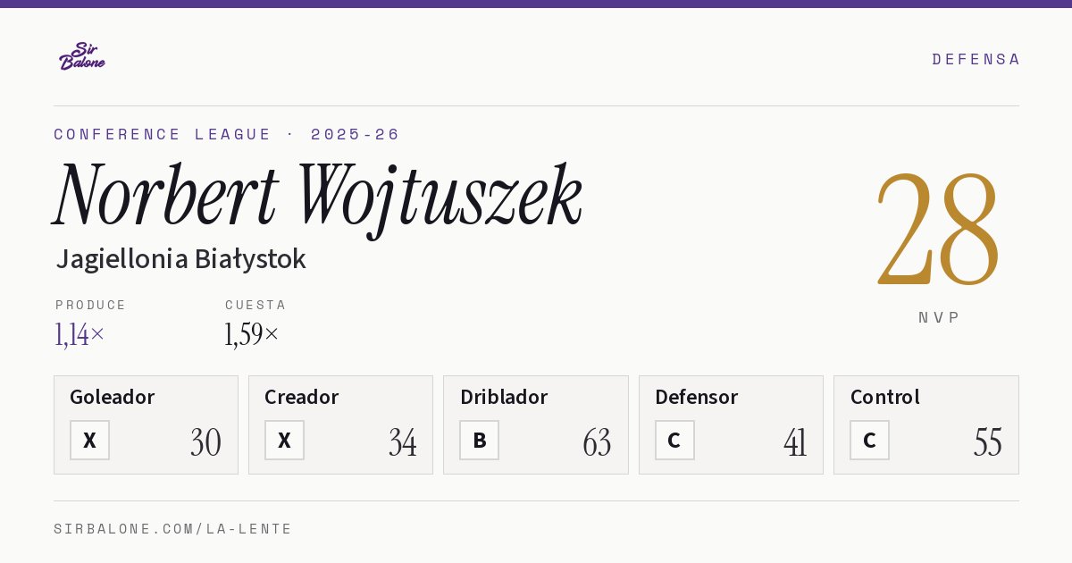Image resolution: width=1072 pixels, height=563 pixels.
Task: Select the X grade badge under Goleador
Action: tap(89, 440)
